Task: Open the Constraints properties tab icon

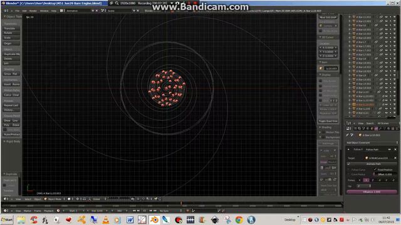Action: (x=376, y=129)
